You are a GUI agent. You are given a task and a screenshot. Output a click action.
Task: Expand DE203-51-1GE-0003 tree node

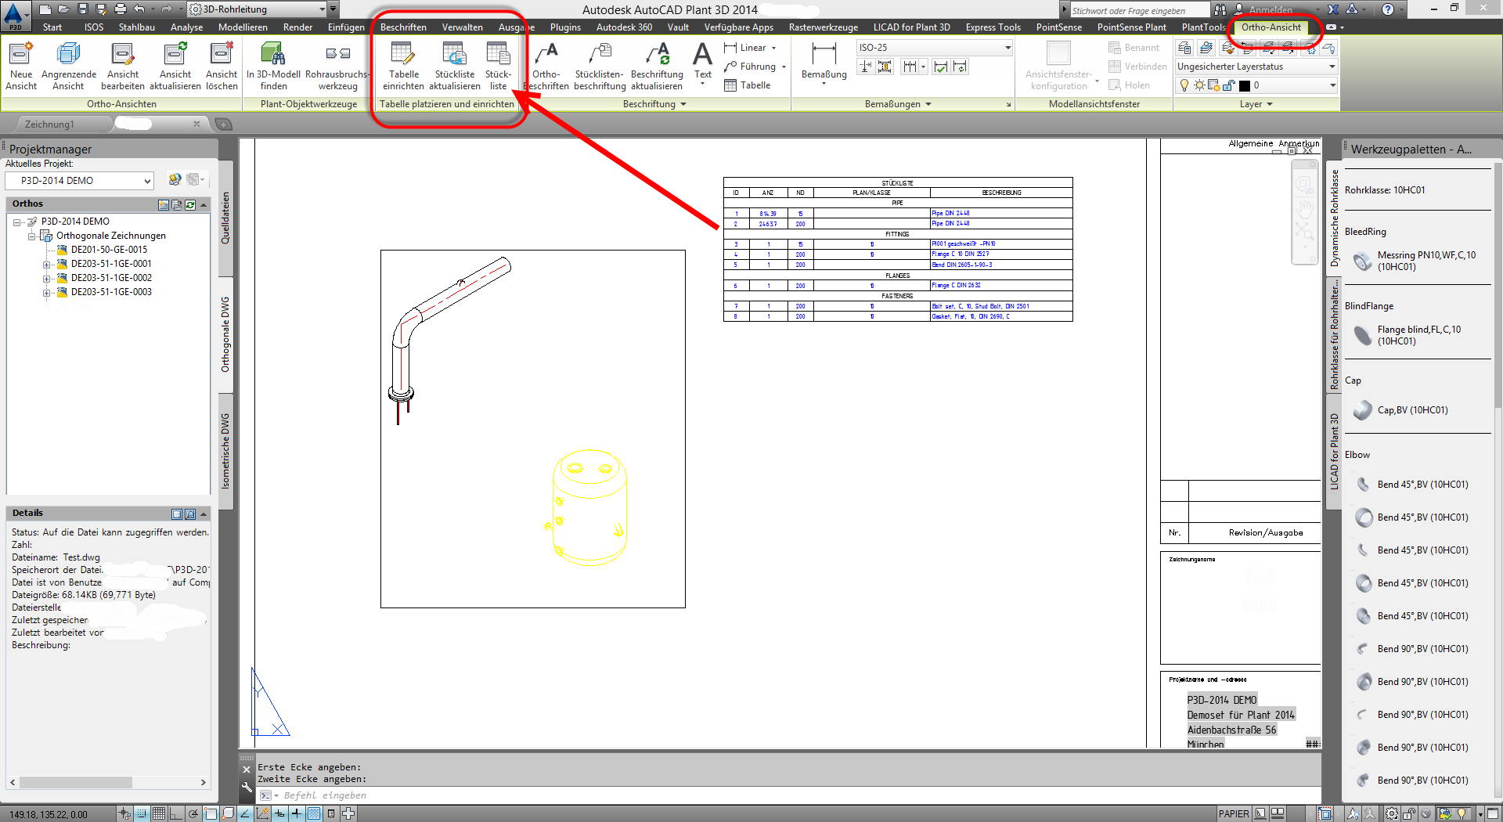coord(47,293)
